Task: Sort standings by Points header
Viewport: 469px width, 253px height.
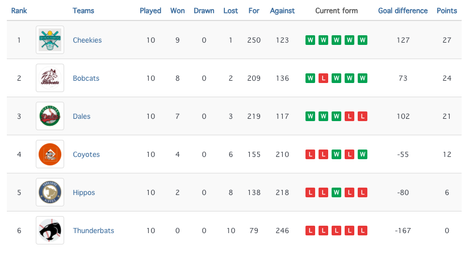Action: click(447, 10)
